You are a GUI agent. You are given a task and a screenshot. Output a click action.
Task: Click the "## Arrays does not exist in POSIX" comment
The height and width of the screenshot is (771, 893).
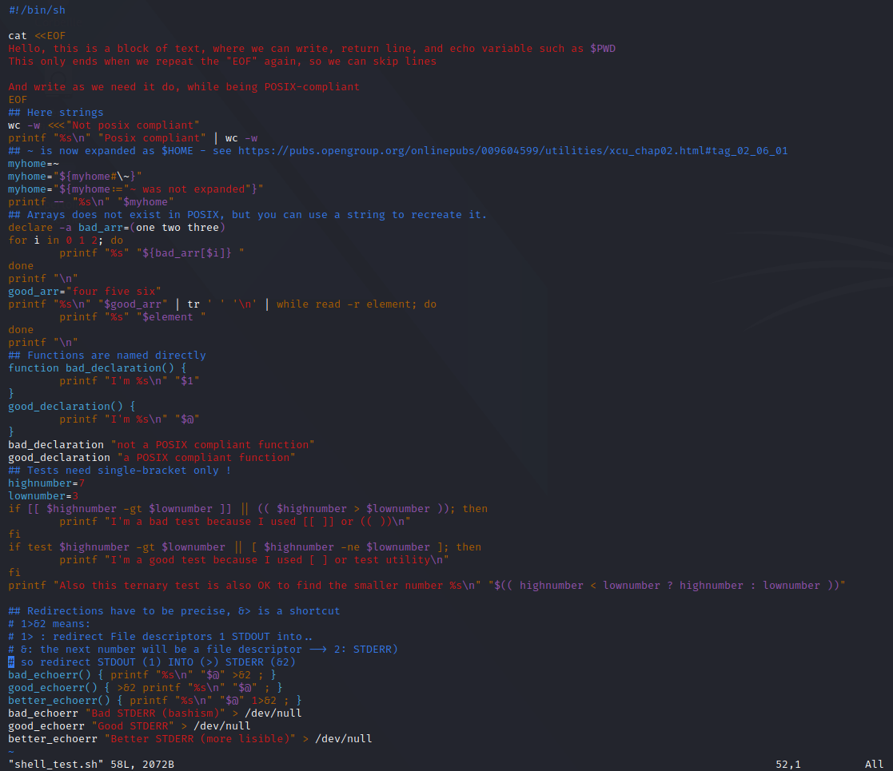point(248,215)
